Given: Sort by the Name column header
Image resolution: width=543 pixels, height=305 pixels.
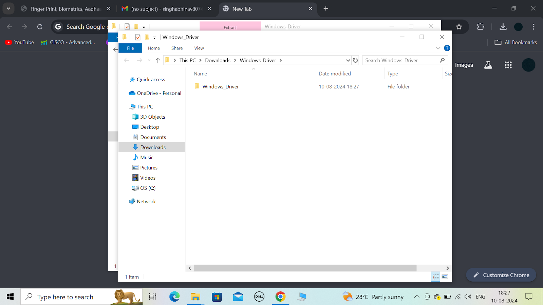Looking at the screenshot, I should click(200, 74).
